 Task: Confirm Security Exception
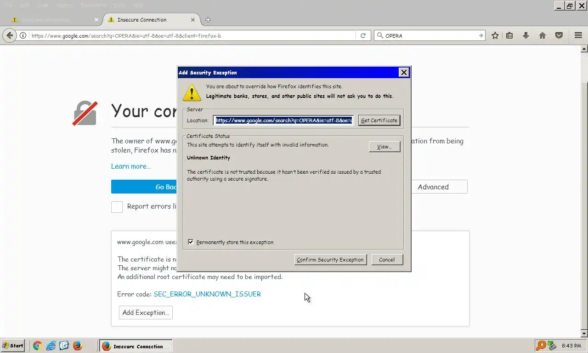[330, 260]
